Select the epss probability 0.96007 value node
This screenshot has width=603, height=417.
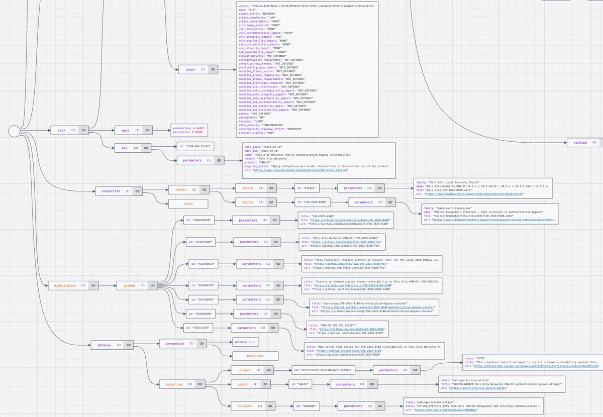(x=189, y=130)
